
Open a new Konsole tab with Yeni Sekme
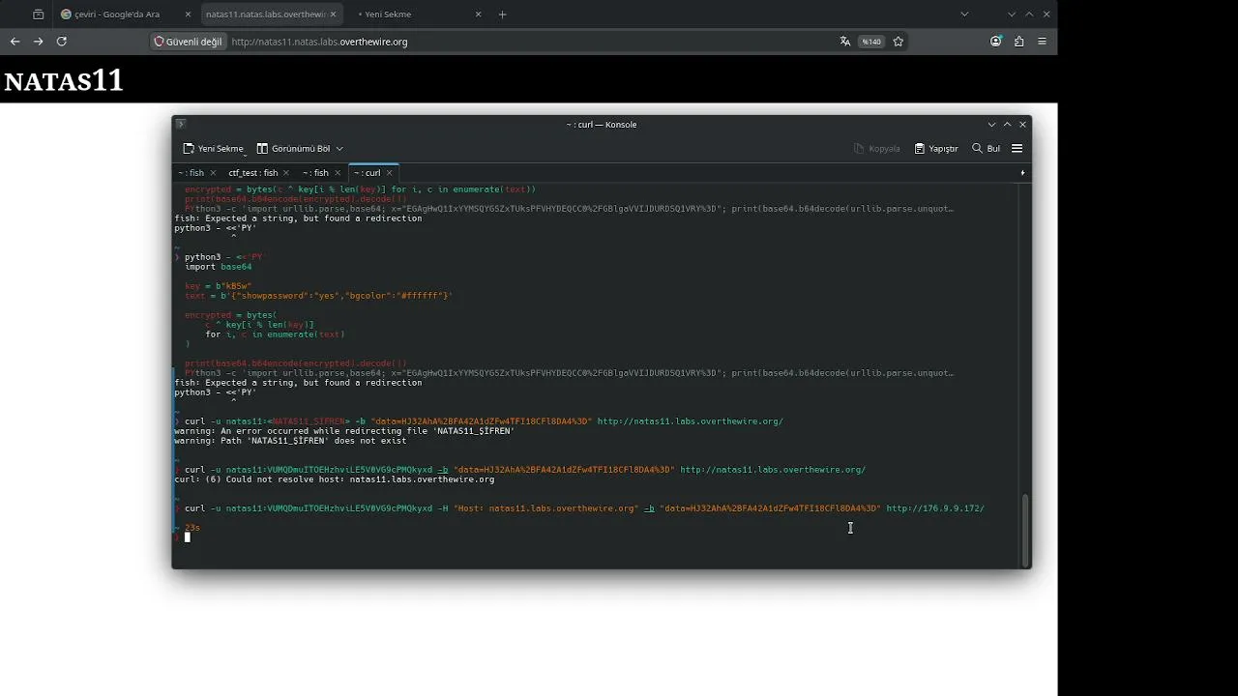tap(214, 148)
